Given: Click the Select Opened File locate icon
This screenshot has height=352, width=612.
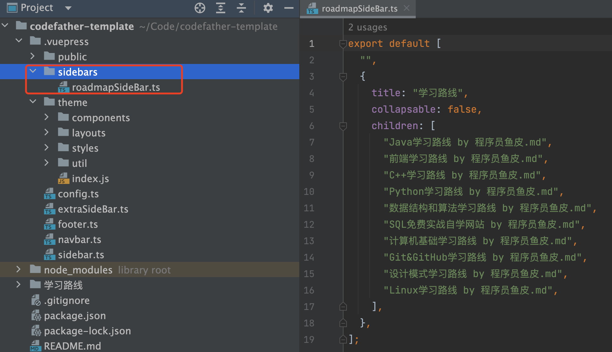Looking at the screenshot, I should pos(200,8).
